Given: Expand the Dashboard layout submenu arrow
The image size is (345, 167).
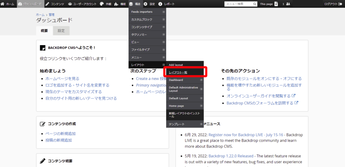Looking at the screenshot, I should click(201, 80).
